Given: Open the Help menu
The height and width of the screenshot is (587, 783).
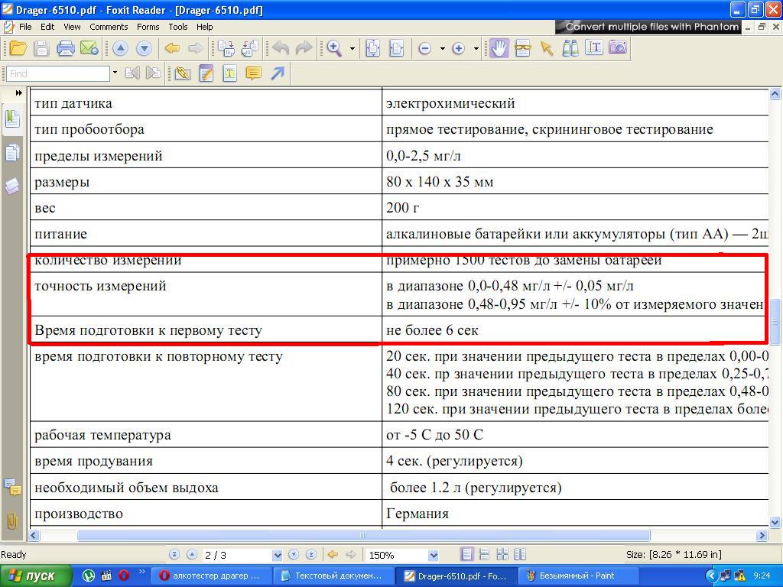Looking at the screenshot, I should tap(204, 27).
